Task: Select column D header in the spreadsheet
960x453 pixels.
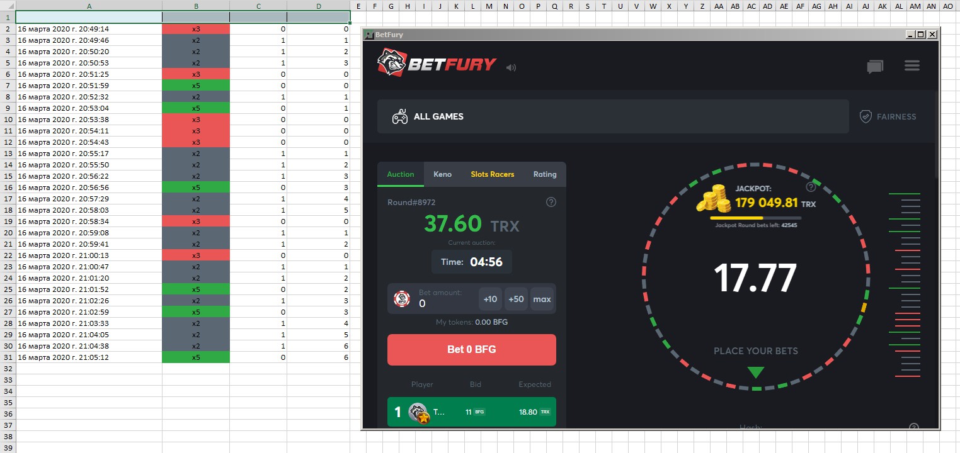Action: pos(319,6)
